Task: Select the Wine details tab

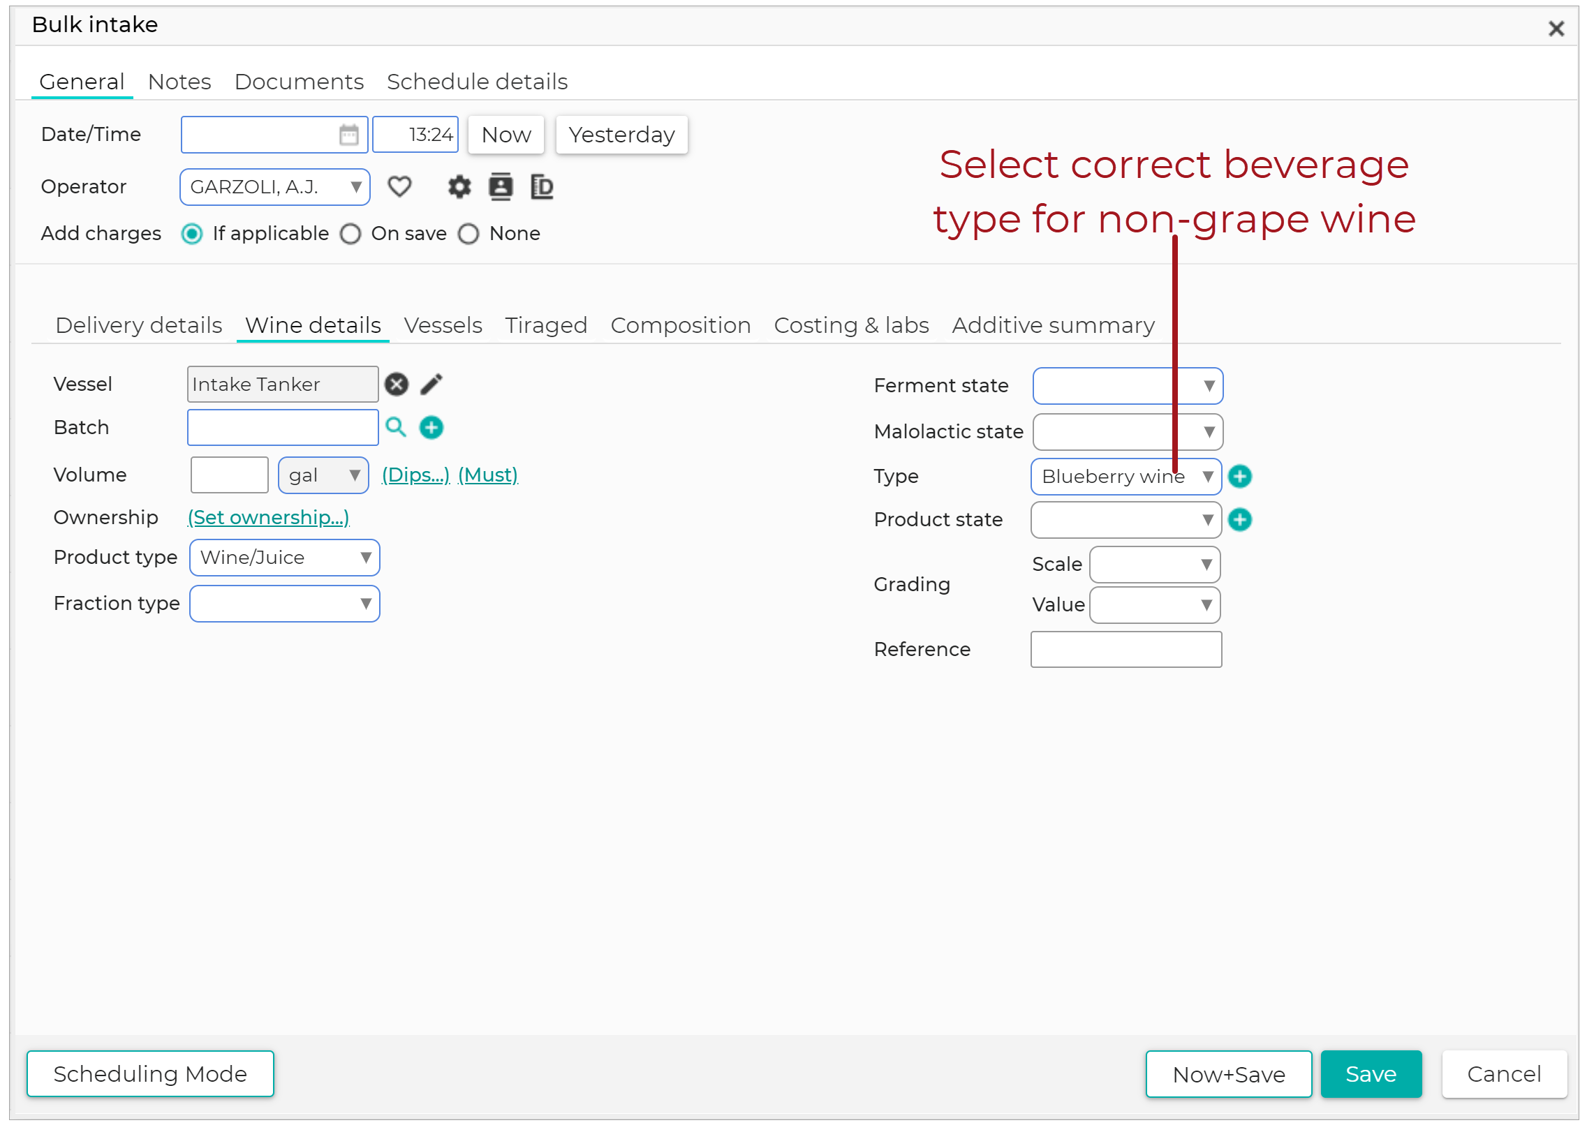Action: tap(313, 325)
